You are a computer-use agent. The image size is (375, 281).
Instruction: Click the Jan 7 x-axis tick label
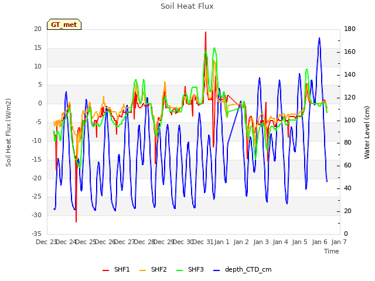coord(339,242)
